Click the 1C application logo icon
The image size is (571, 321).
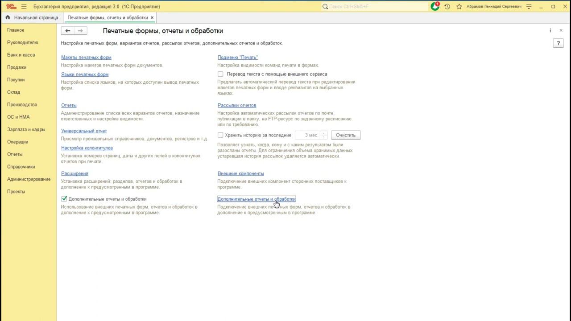click(x=10, y=7)
